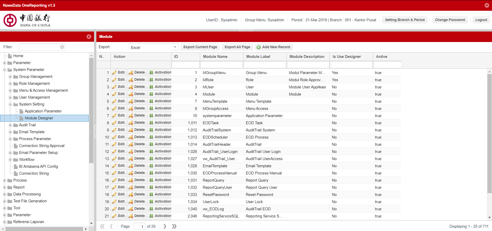This screenshot has height=231, width=492.
Task: Click the green plus Add New Record icon
Action: [x=259, y=47]
